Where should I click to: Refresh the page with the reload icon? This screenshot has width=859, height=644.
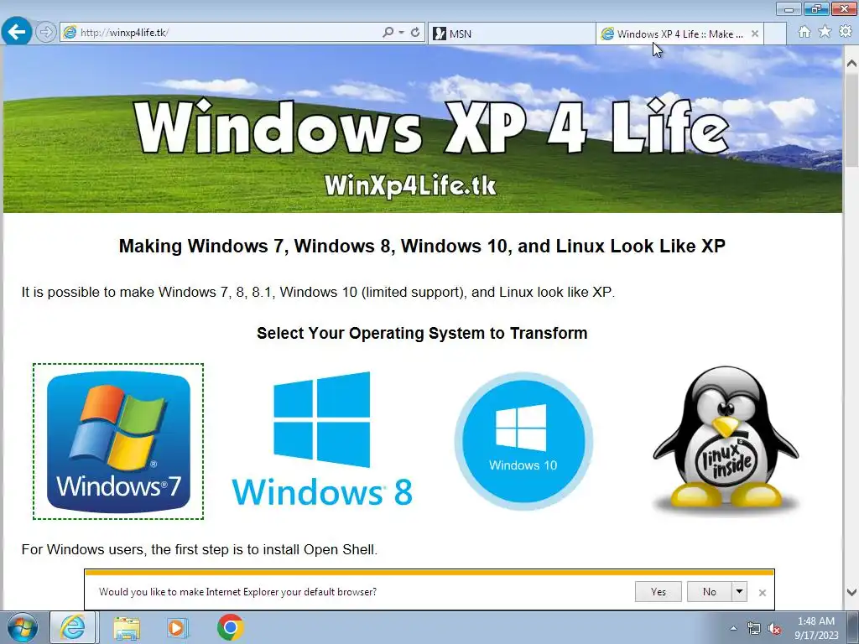(x=415, y=33)
